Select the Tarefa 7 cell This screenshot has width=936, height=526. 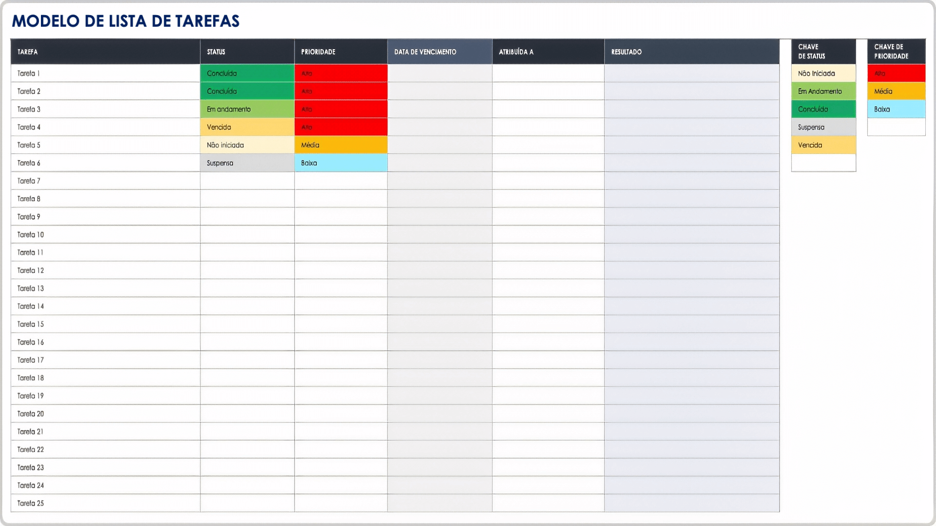(x=105, y=181)
